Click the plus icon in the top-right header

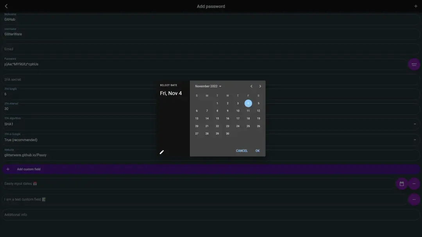click(415, 6)
